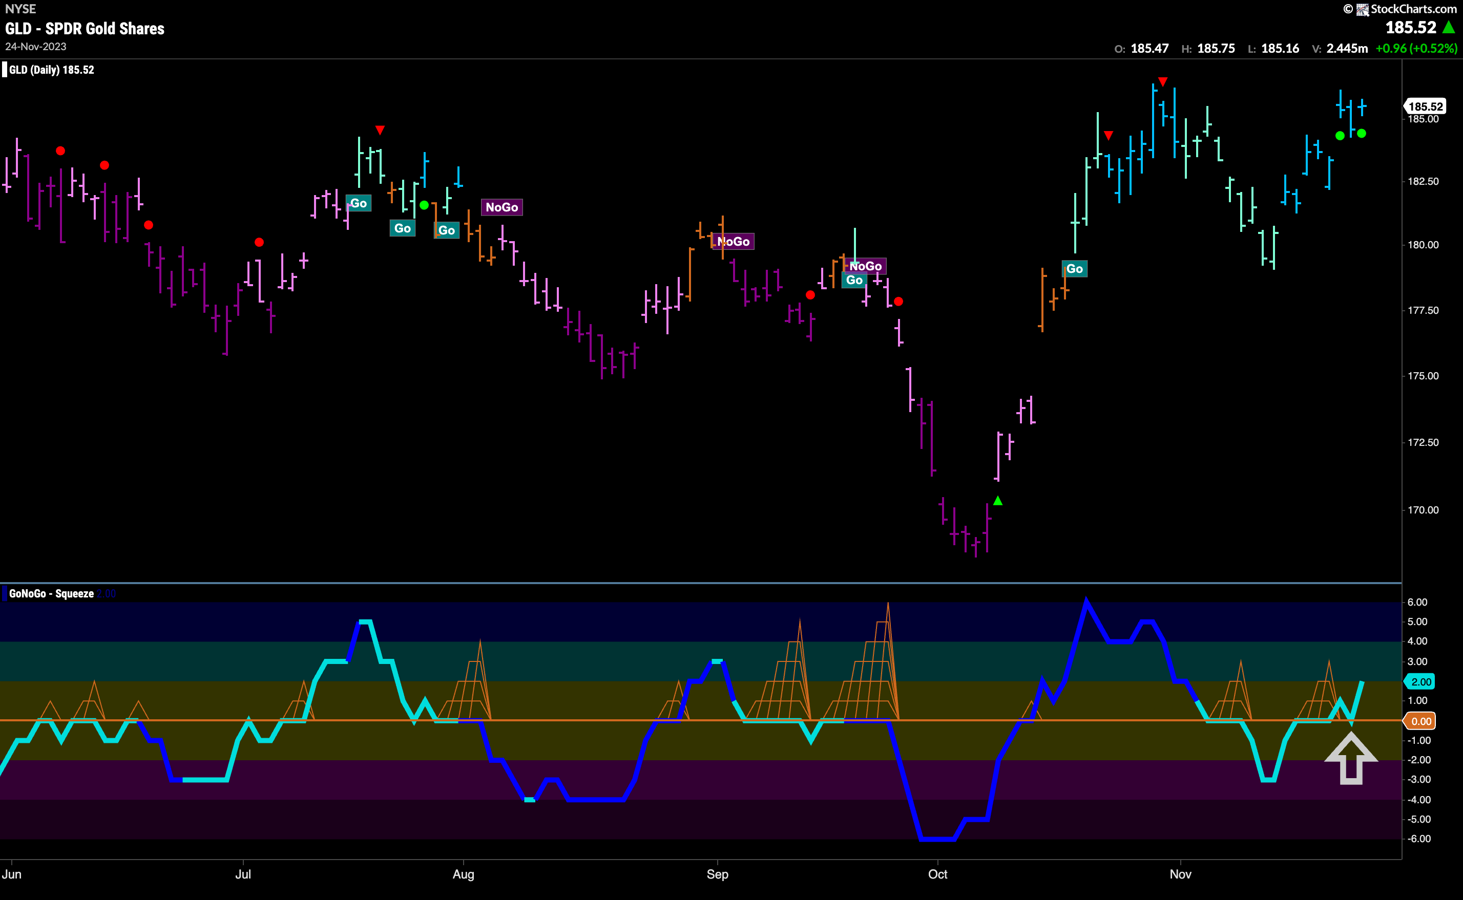Click the GLD - SPDR Gold Shares title

click(85, 29)
